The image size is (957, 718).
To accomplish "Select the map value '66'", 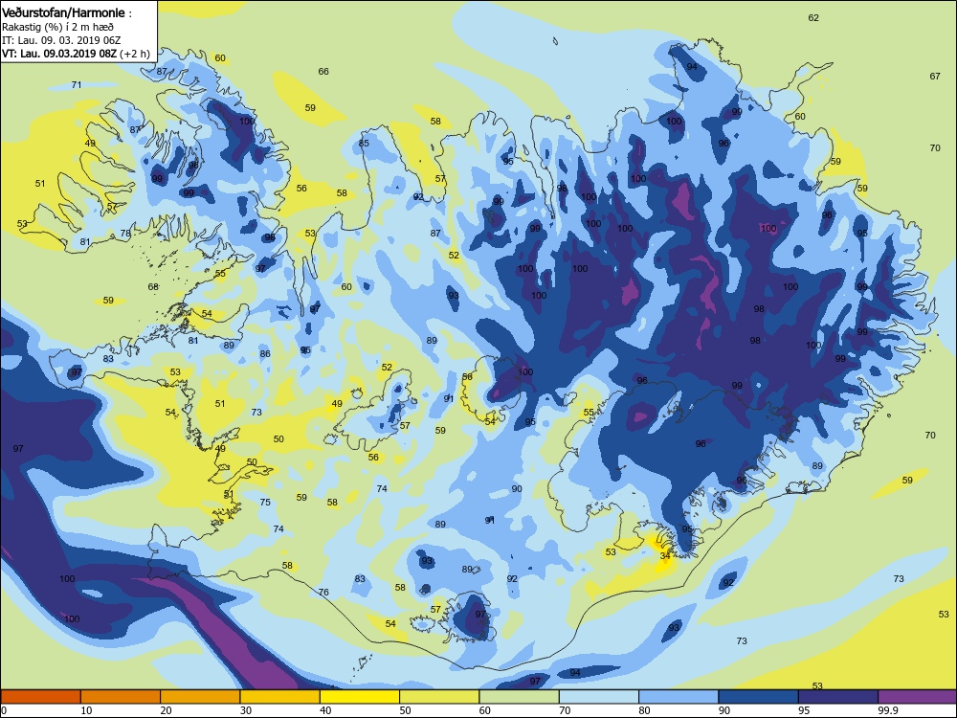I will coord(323,72).
